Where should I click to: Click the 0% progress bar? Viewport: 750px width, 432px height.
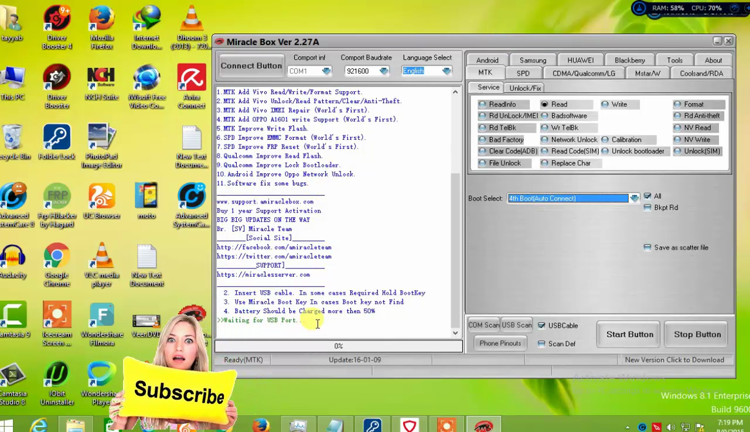coord(339,347)
